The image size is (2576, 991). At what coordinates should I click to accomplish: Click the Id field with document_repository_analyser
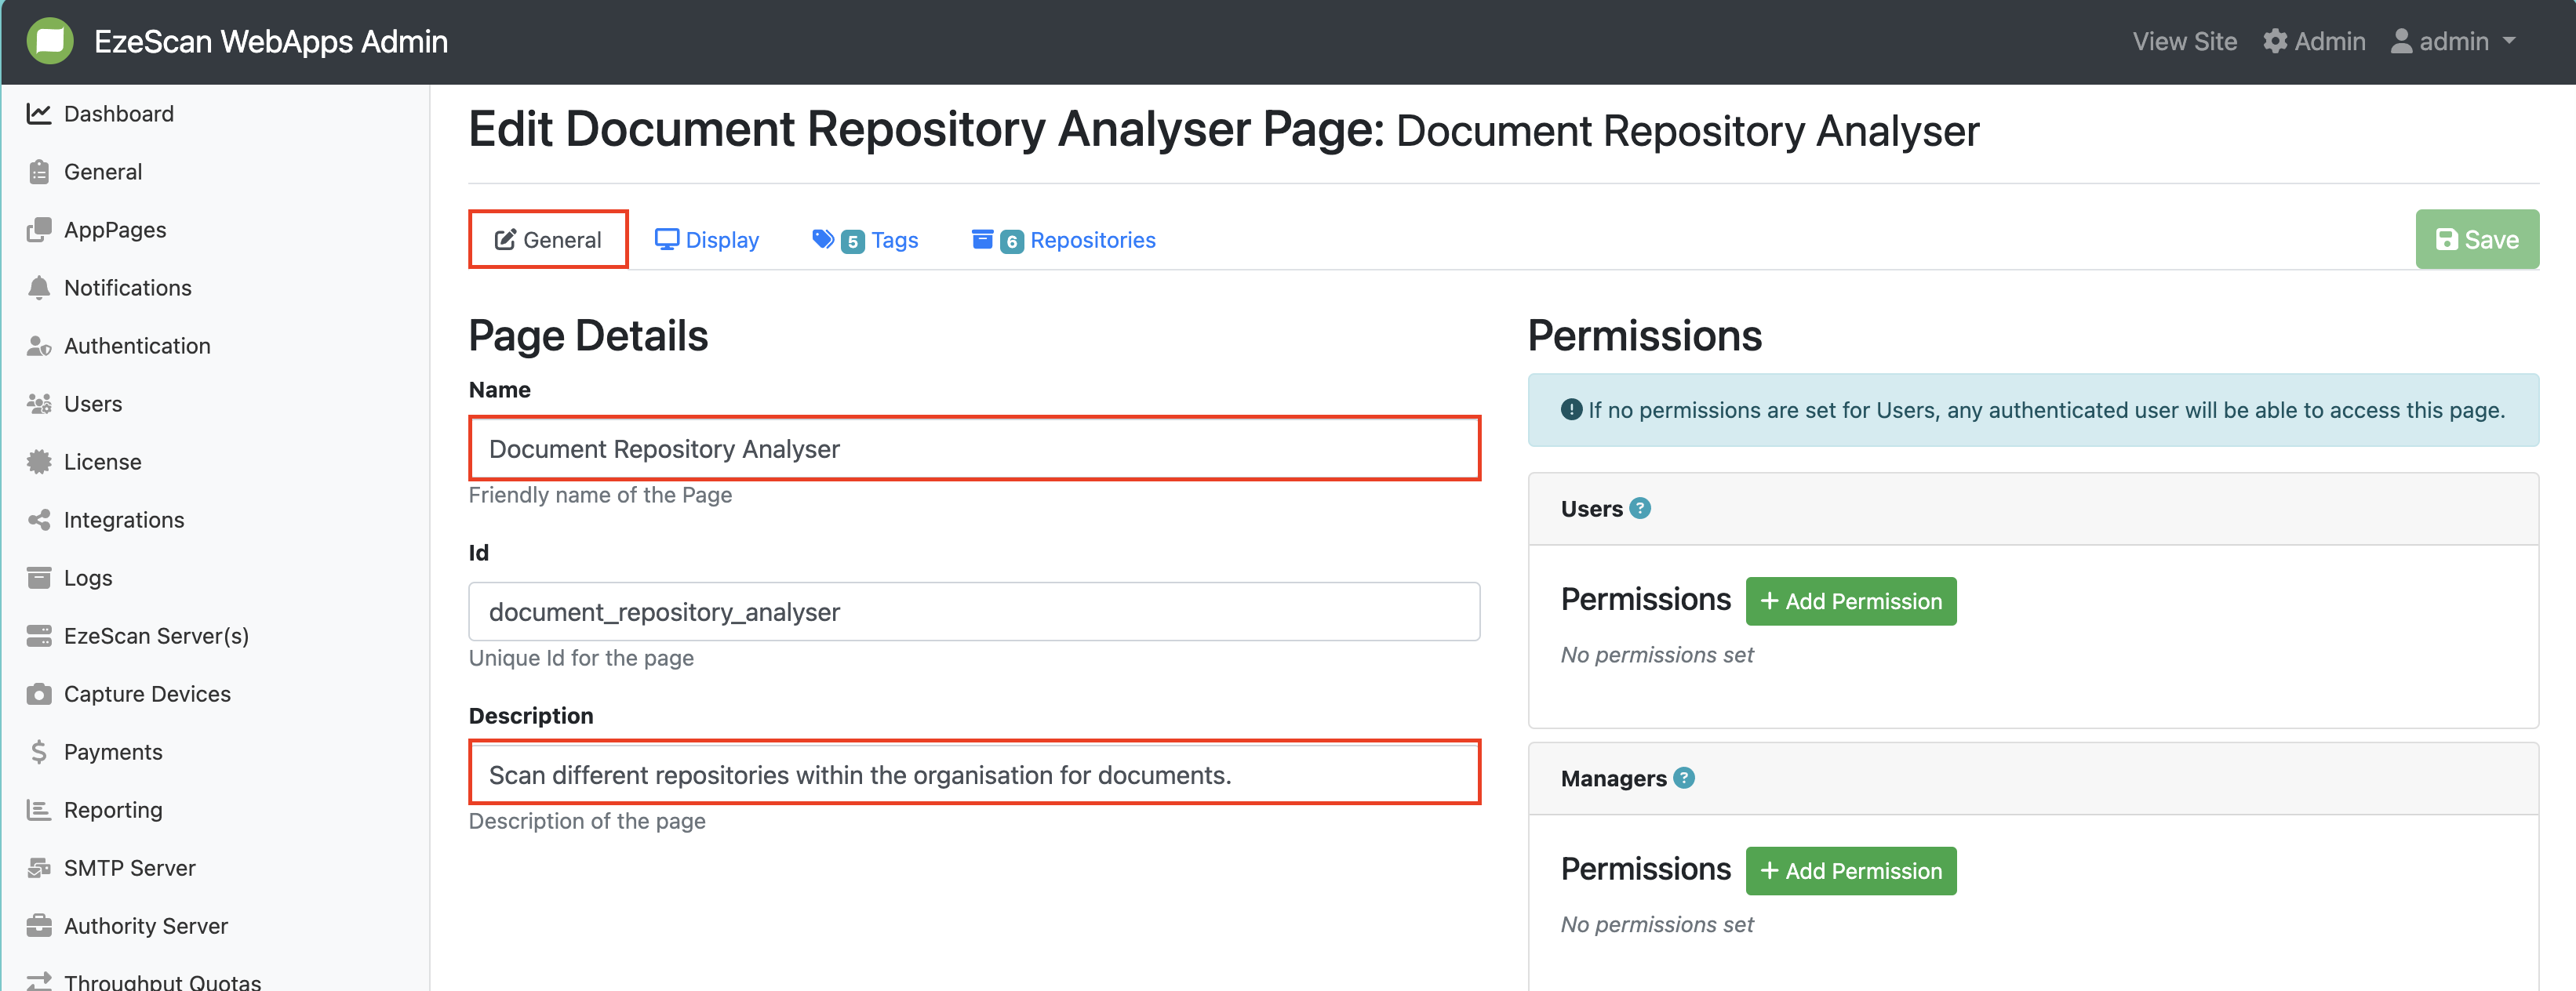point(974,611)
